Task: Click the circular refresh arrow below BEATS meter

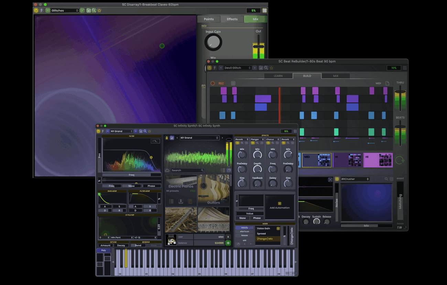Action: pos(400,160)
